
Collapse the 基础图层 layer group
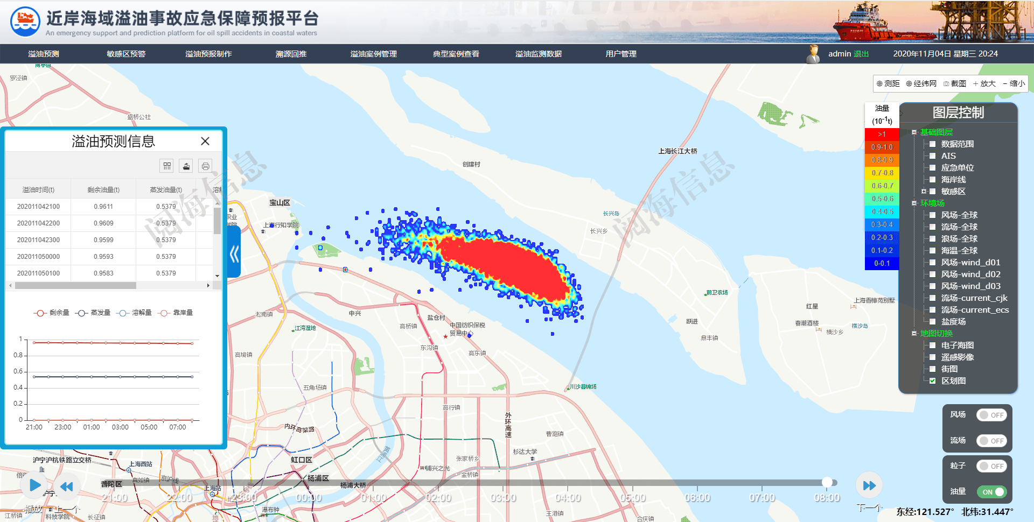click(x=914, y=132)
